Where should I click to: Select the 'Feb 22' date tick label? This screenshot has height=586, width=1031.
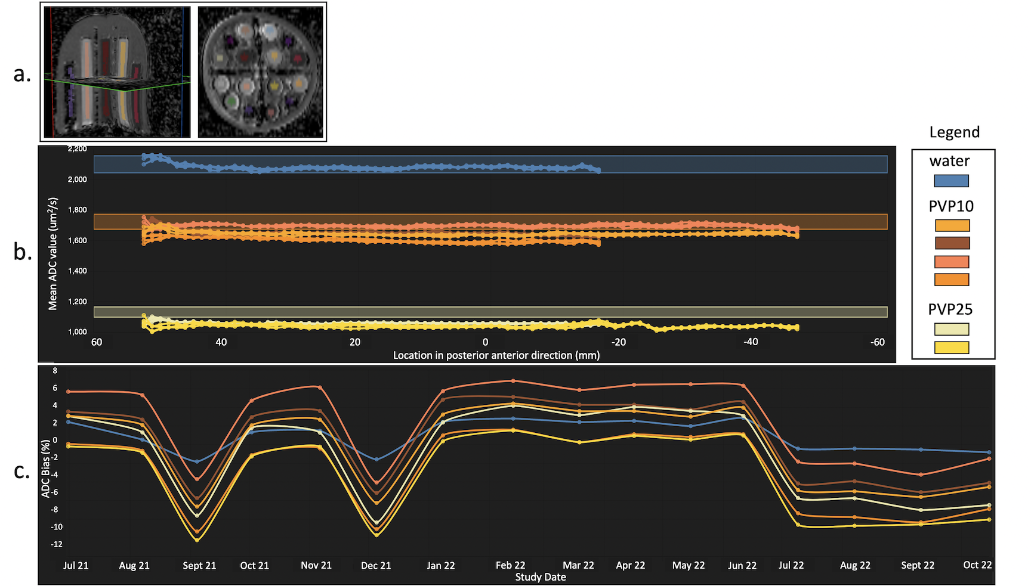[510, 565]
